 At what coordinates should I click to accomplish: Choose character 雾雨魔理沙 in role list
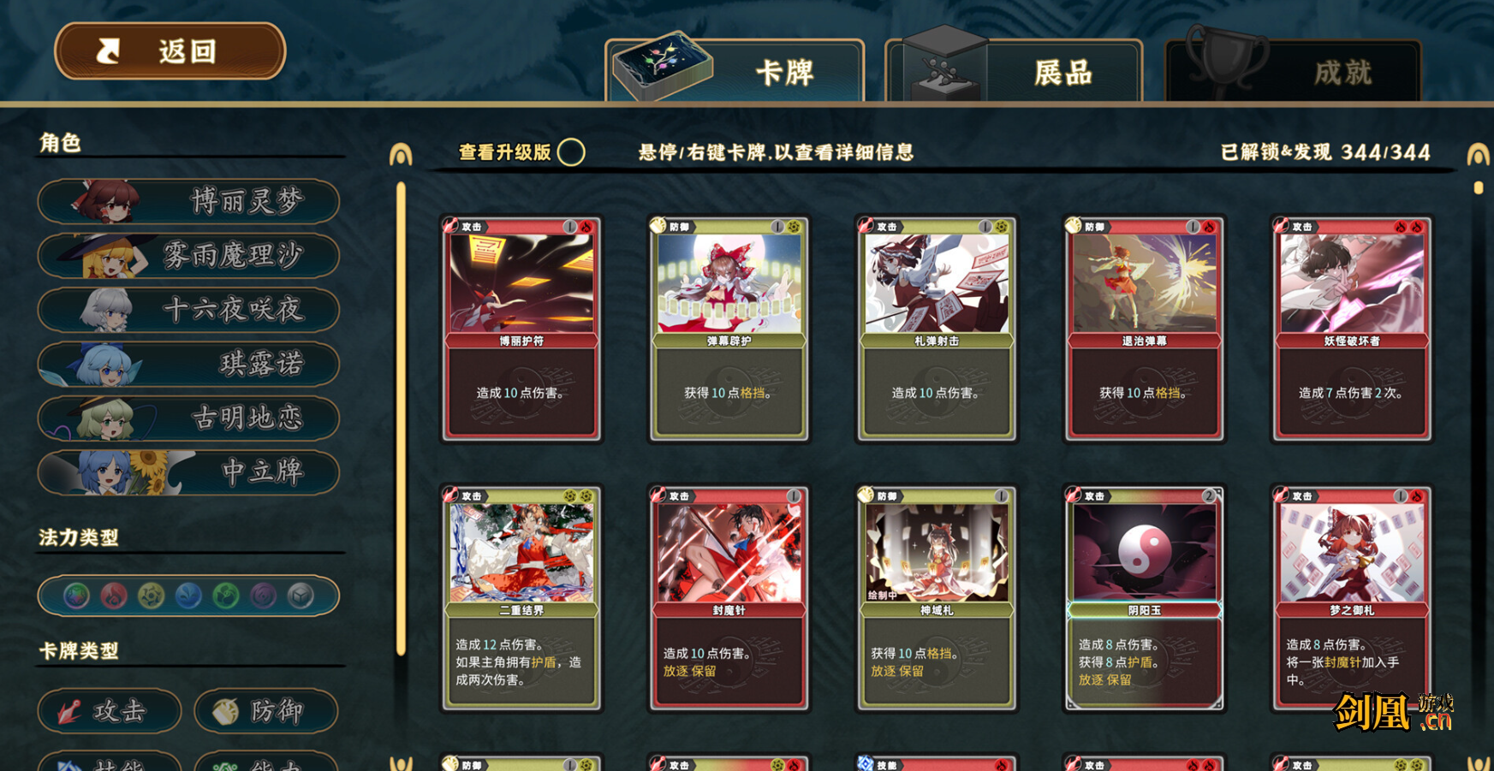pyautogui.click(x=188, y=255)
